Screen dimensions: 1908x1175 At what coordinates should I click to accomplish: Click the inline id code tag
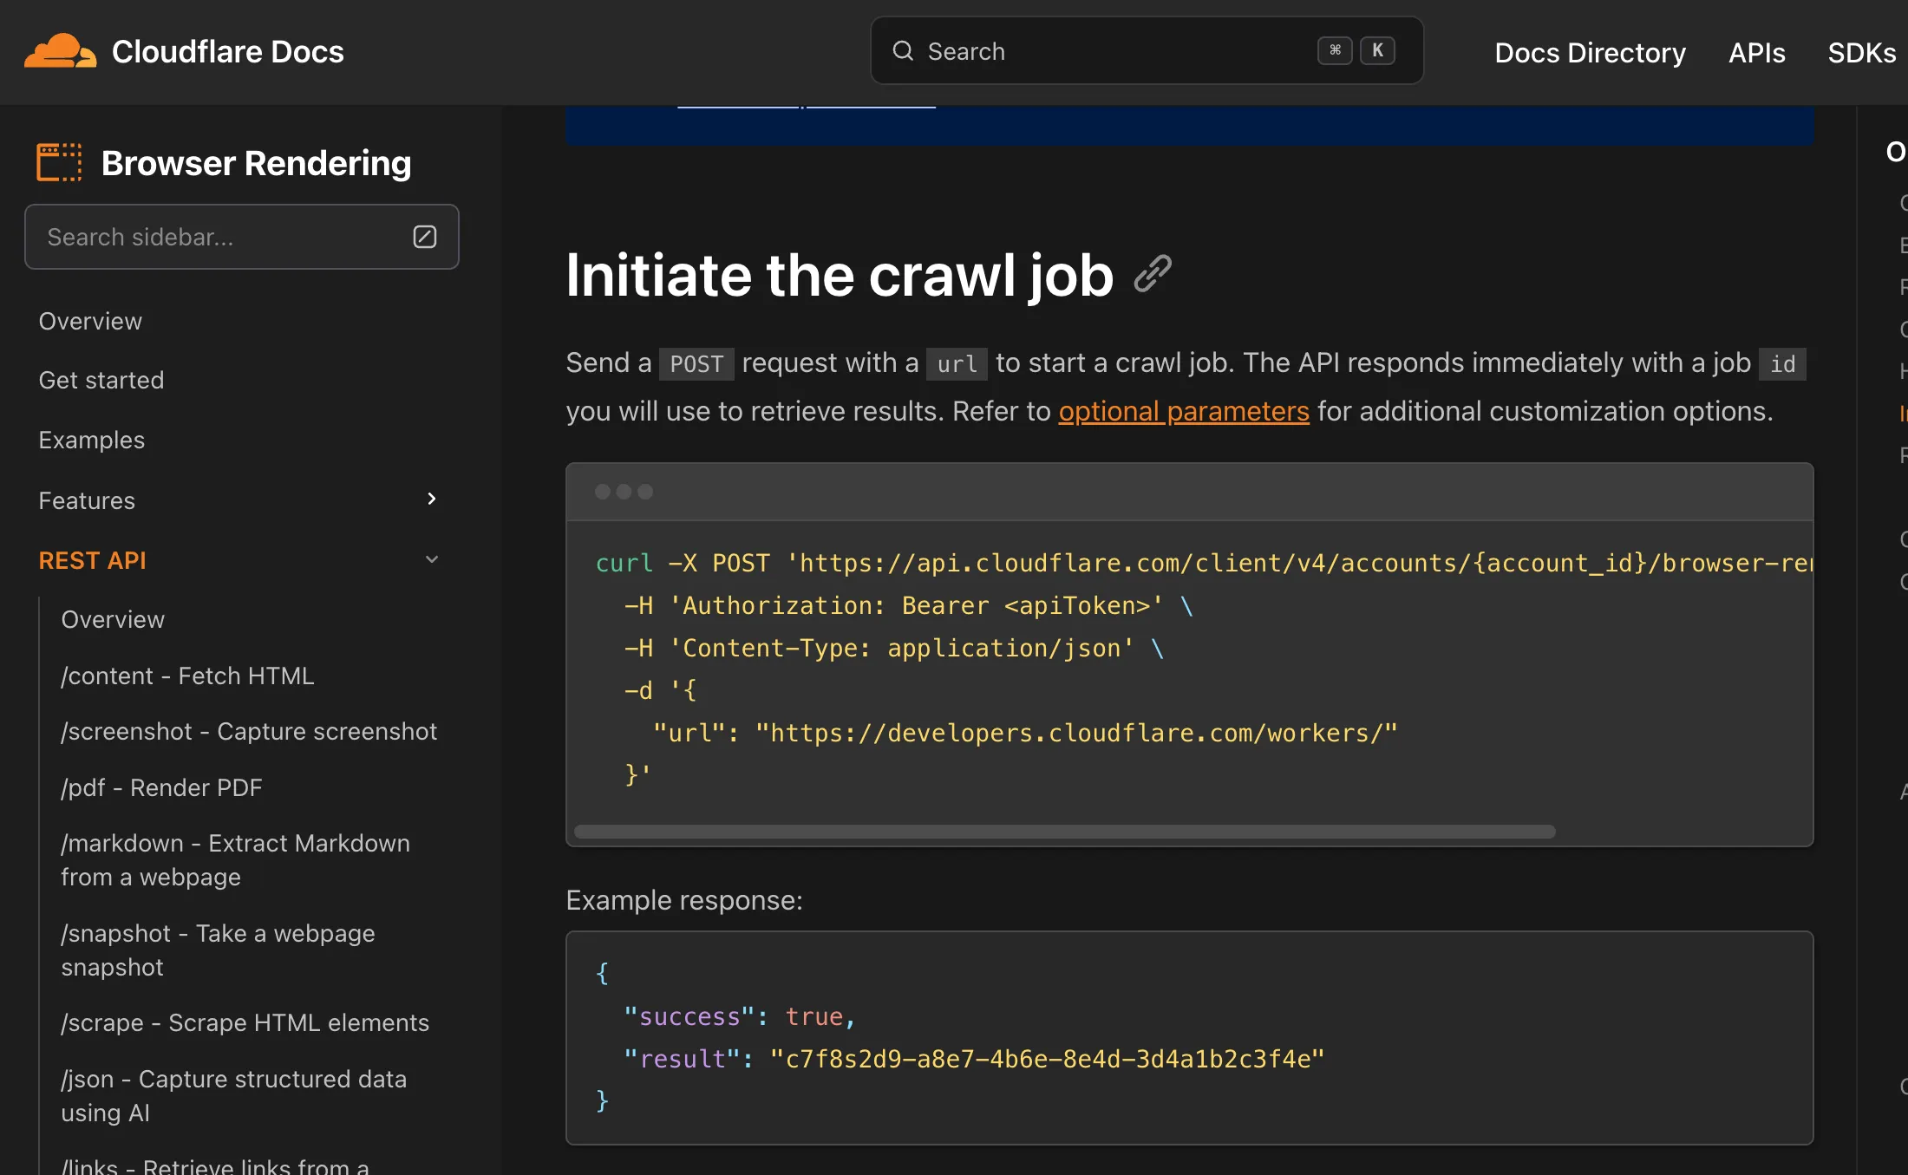(x=1782, y=364)
